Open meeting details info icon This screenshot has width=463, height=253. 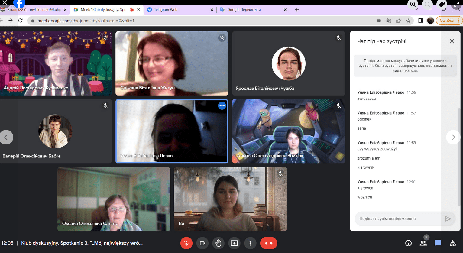408,243
